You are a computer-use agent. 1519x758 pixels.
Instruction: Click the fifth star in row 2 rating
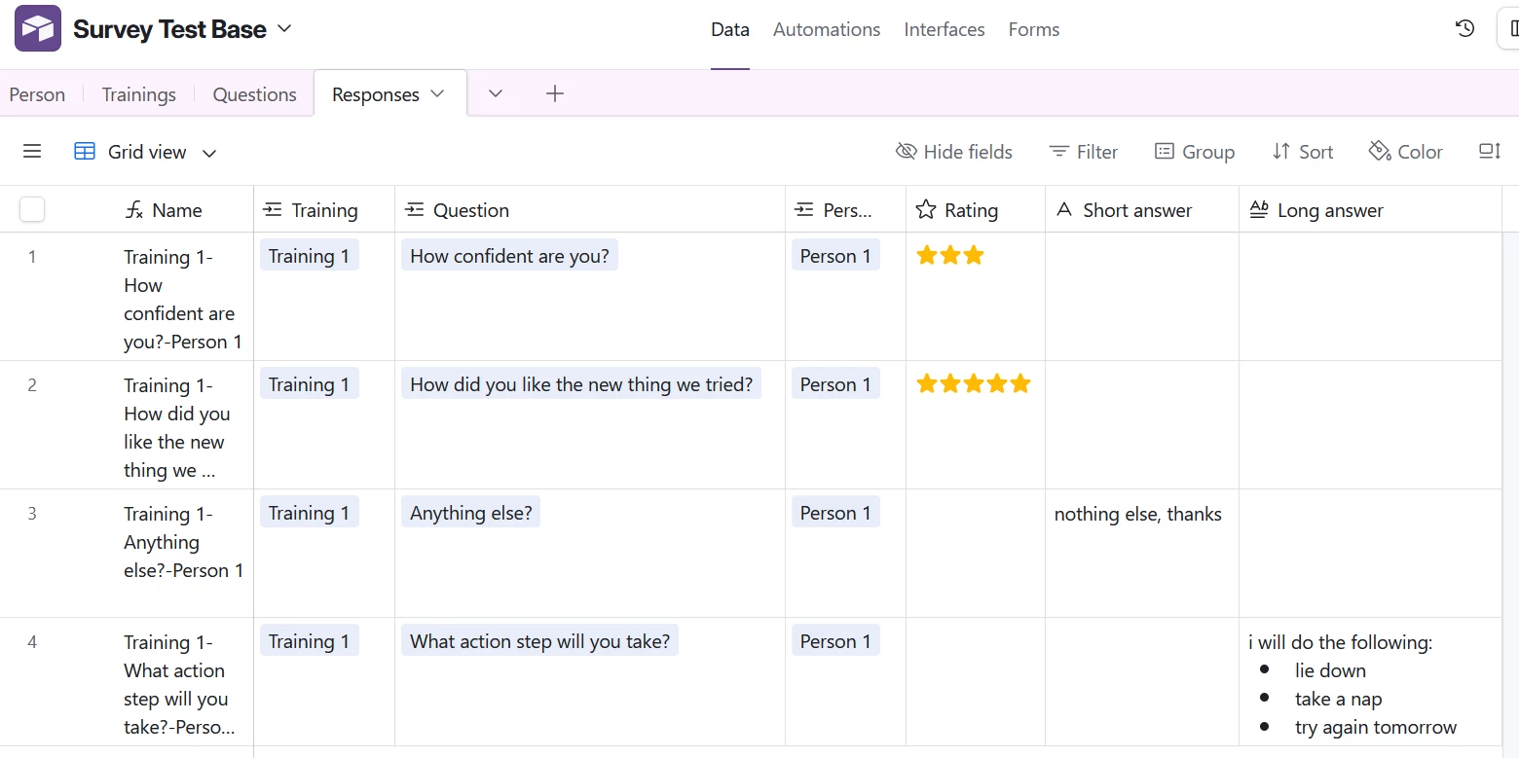[x=1019, y=384]
